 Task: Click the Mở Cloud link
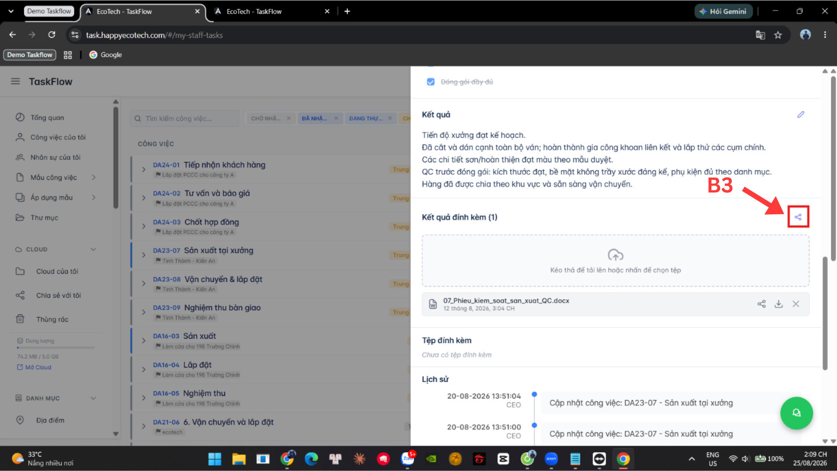34,367
